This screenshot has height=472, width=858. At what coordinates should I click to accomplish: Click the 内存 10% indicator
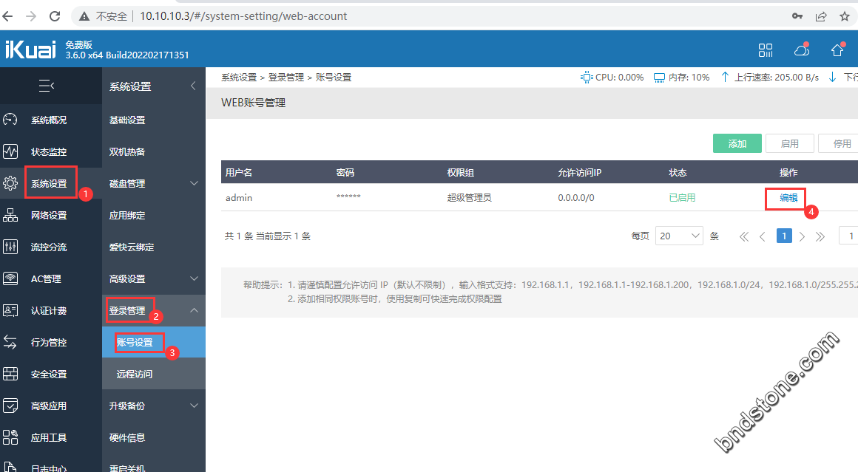pos(682,78)
